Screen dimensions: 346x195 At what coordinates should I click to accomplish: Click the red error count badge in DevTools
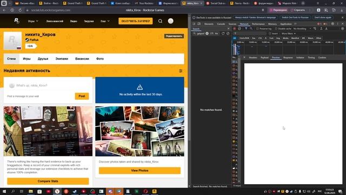319,24
